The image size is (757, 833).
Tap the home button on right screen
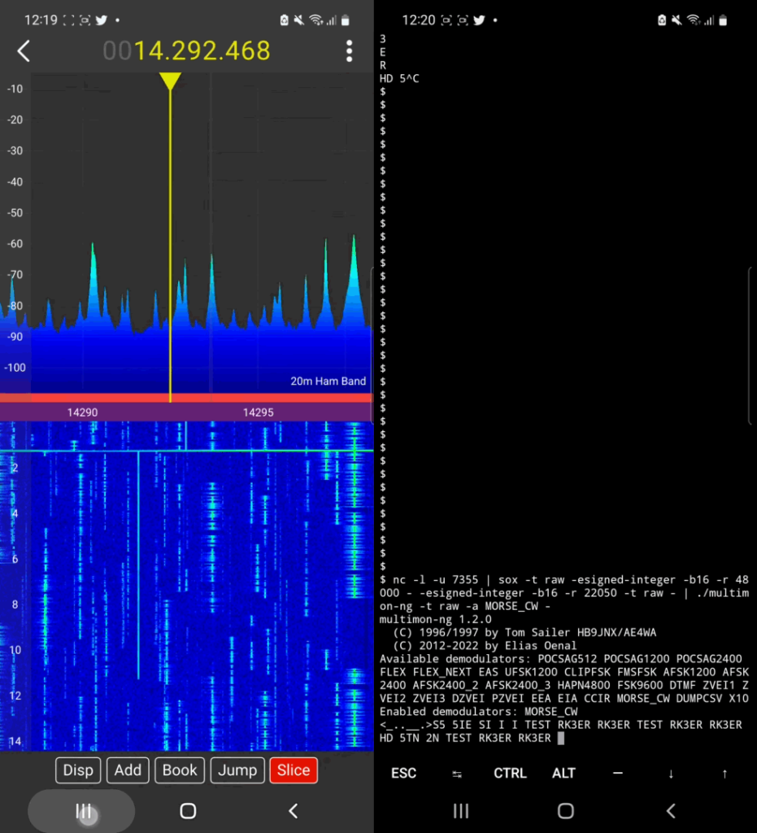[x=566, y=811]
